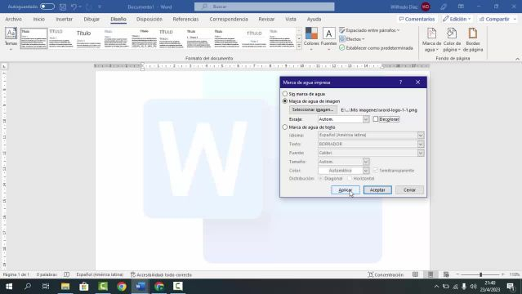Expand the document formats gallery arrow
The height and width of the screenshot is (294, 522).
click(x=299, y=47)
